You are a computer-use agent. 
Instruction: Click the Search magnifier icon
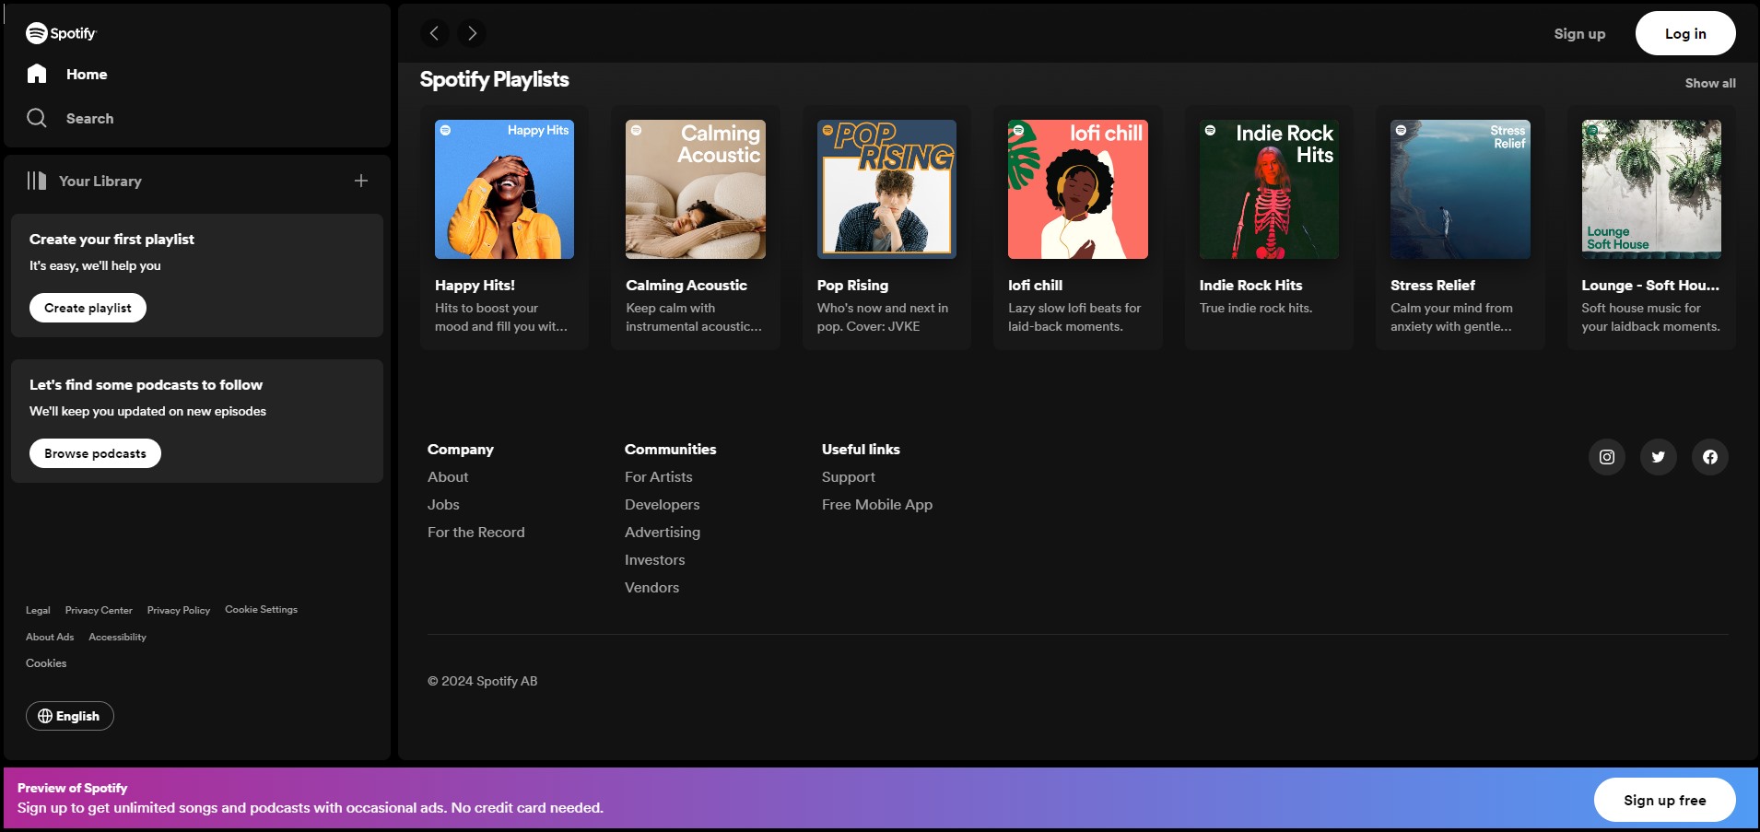(x=37, y=118)
